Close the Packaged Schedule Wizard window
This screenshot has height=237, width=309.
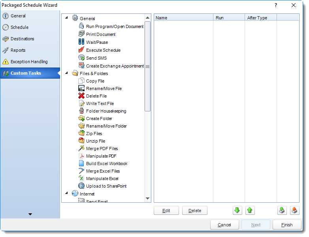click(x=294, y=5)
